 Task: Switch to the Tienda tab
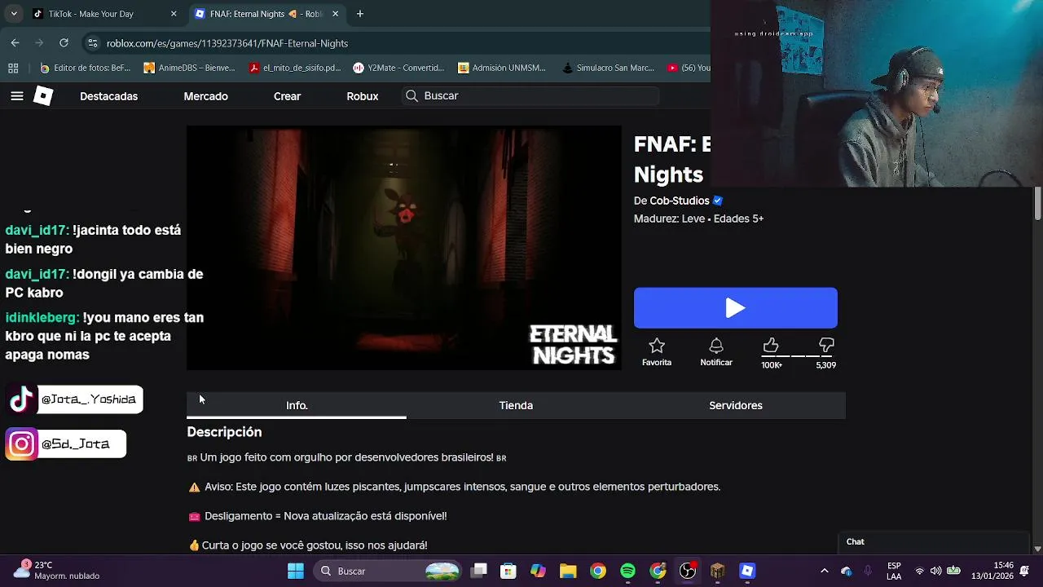516,405
